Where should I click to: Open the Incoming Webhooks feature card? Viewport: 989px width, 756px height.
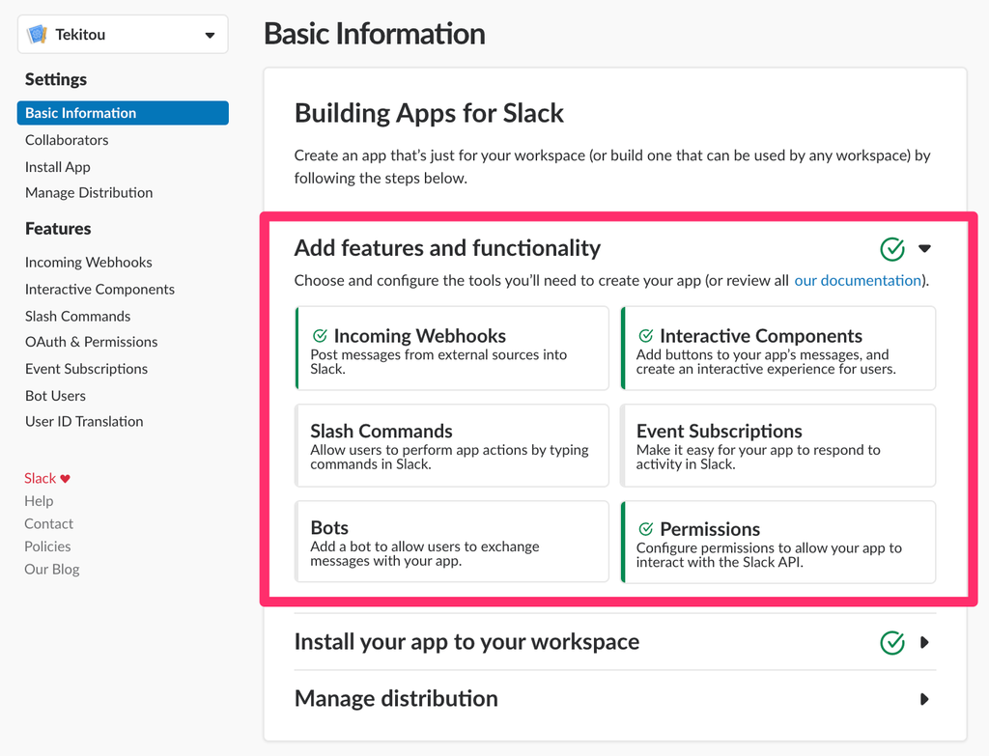(452, 349)
